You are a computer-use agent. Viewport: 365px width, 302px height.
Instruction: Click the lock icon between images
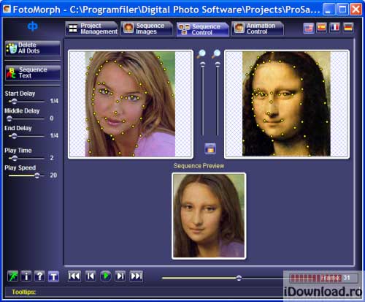pyautogui.click(x=210, y=148)
